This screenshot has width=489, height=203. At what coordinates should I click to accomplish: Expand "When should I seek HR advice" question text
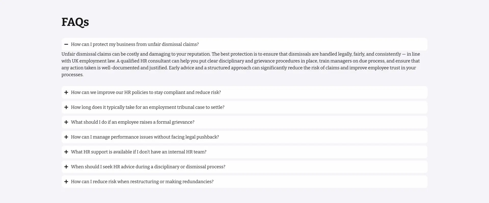[x=148, y=167]
